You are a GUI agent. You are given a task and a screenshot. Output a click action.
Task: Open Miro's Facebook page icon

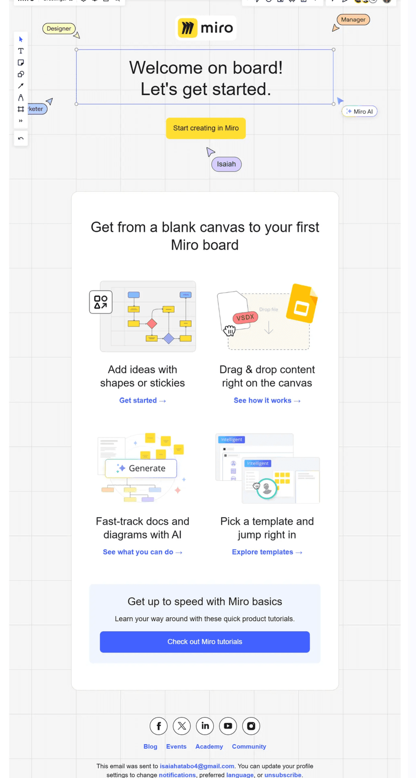[x=159, y=726]
